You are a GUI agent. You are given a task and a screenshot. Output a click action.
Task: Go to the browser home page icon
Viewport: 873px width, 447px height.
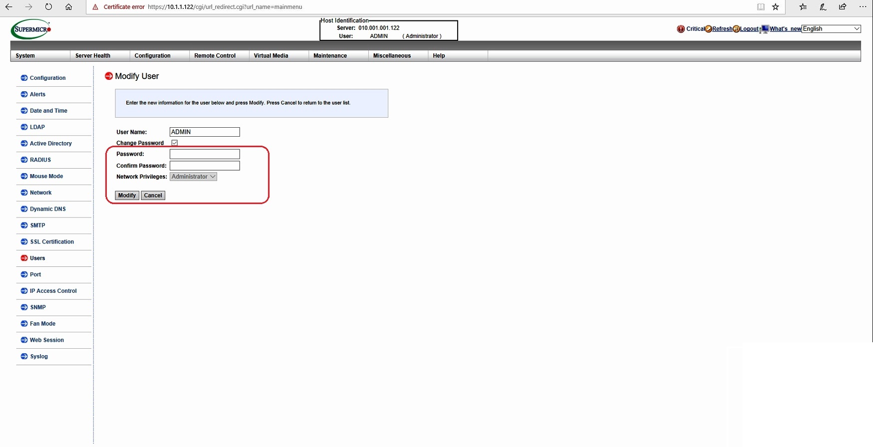(x=69, y=7)
